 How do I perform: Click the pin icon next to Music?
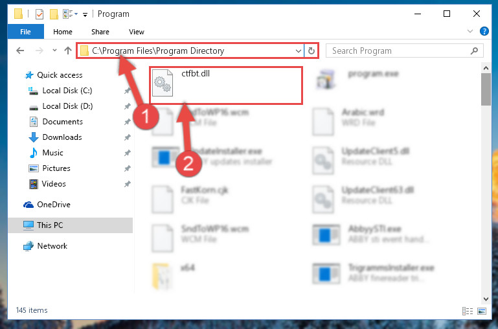coord(128,153)
